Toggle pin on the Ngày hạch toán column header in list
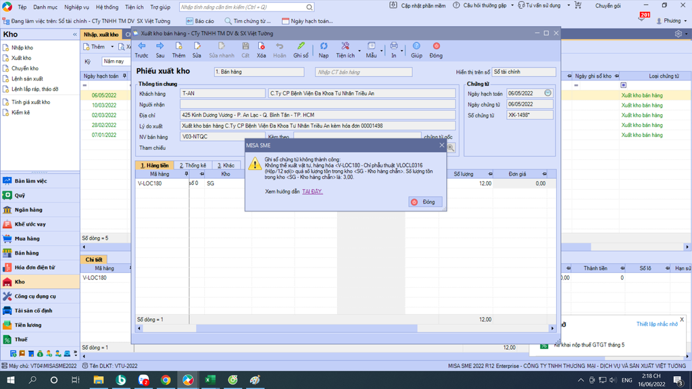This screenshot has height=389, width=692. pos(124,76)
